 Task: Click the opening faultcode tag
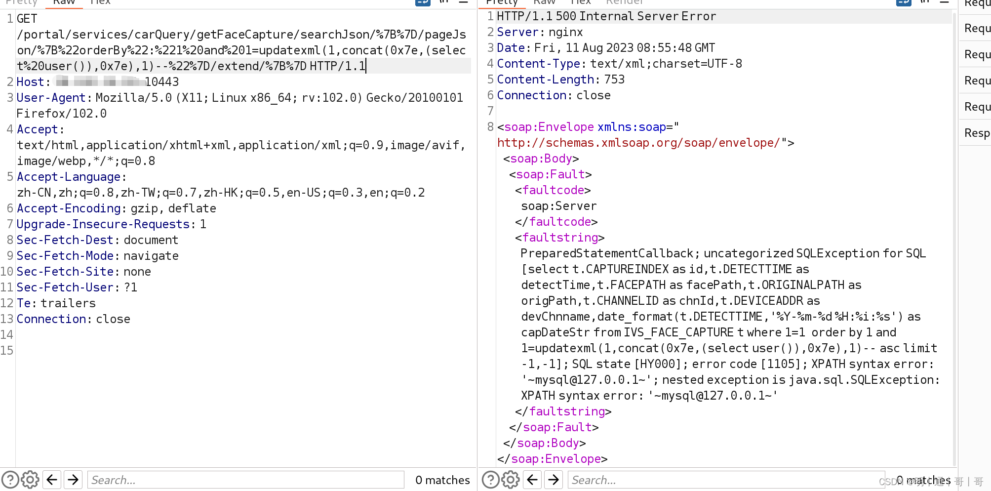553,190
